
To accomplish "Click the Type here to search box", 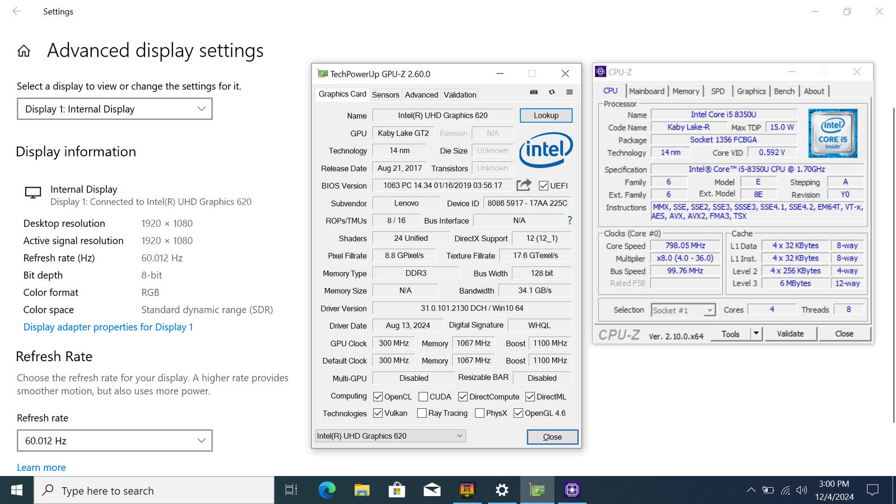I will coord(155,491).
